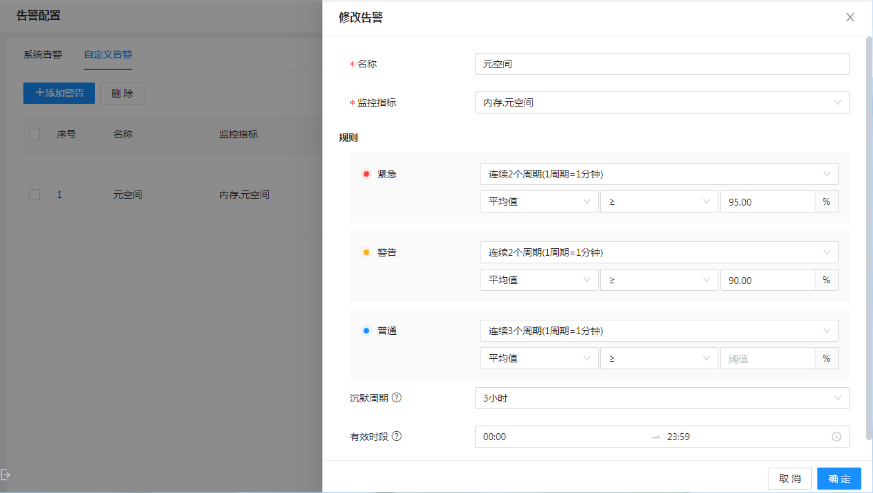Click the 取消 button

(x=789, y=479)
